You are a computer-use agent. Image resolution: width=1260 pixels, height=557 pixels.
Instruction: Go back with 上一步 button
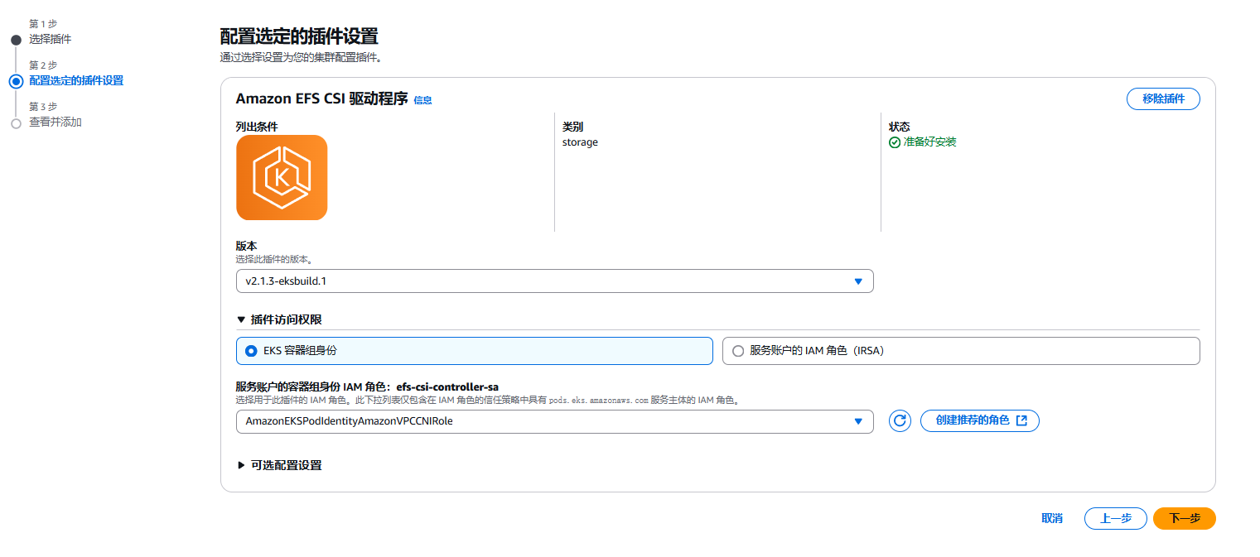click(x=1116, y=518)
